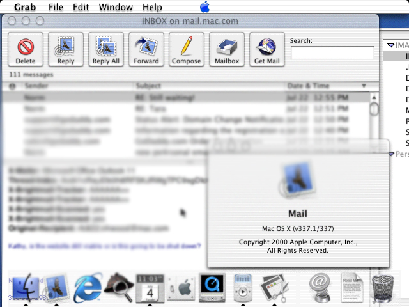409x307 pixels.
Task: Click message list scroll up arrow
Action: pyautogui.click(x=374, y=97)
